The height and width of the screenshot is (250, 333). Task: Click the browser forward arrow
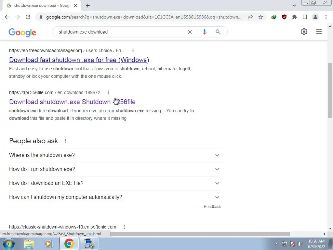pos(18,17)
